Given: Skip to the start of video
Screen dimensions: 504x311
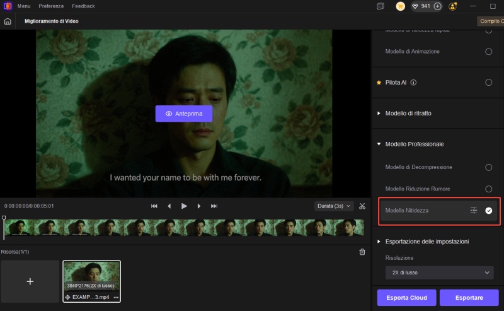Looking at the screenshot, I should click(x=154, y=206).
